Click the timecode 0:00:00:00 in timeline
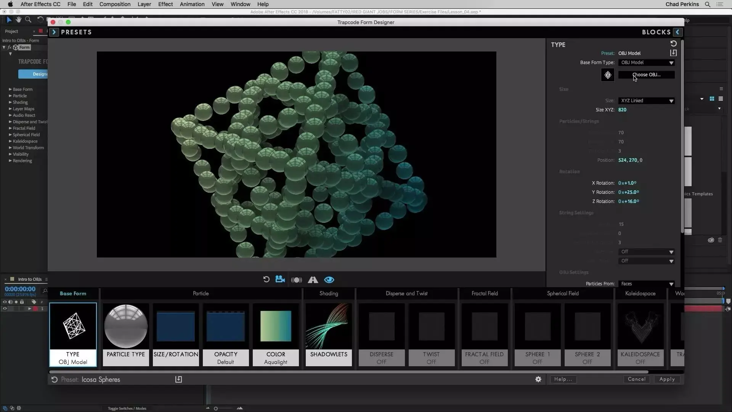 (x=20, y=289)
